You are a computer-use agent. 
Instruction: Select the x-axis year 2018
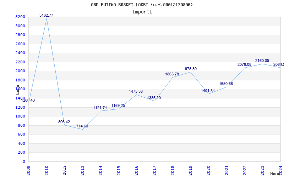point(173,171)
